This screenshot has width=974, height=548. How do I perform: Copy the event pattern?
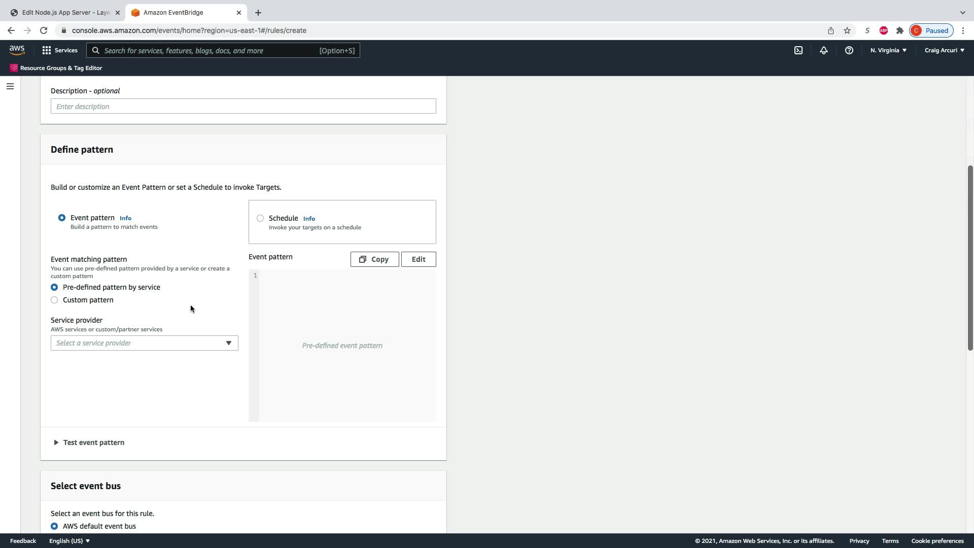pyautogui.click(x=374, y=259)
